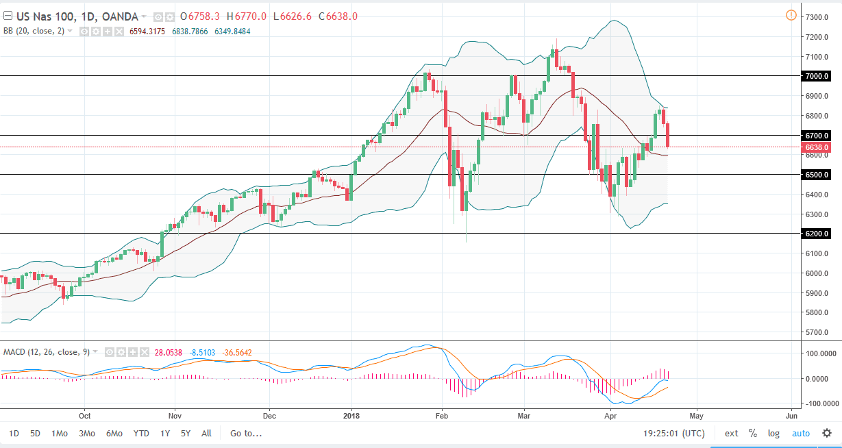
Task: Open the US Nas 100 symbol dropdown
Action: 143,16
